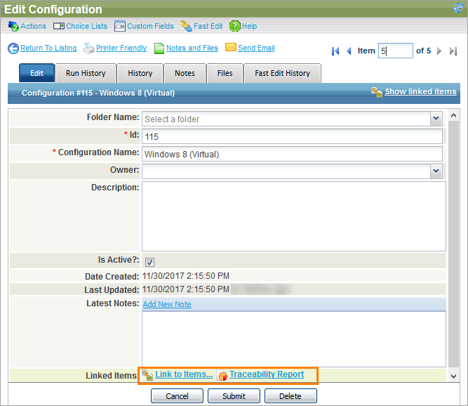Screen dimensions: 468x406
Task: Open the Fast Edit History tab
Action: (283, 73)
